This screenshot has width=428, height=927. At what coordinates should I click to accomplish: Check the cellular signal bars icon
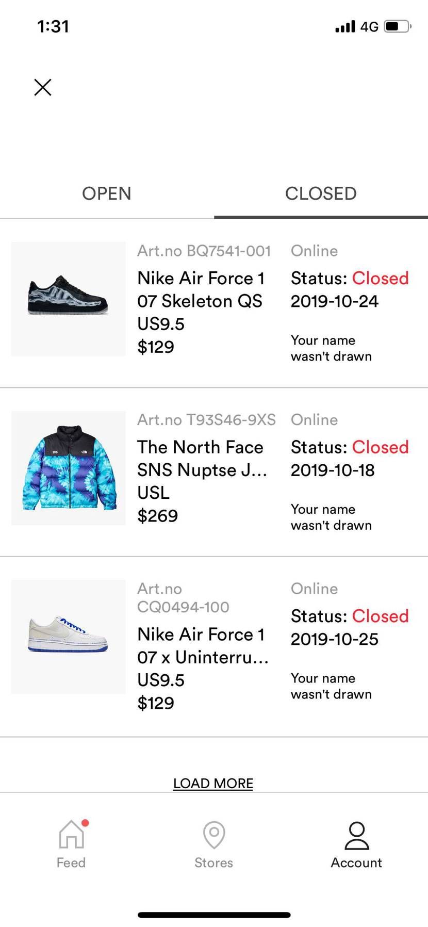point(345,26)
